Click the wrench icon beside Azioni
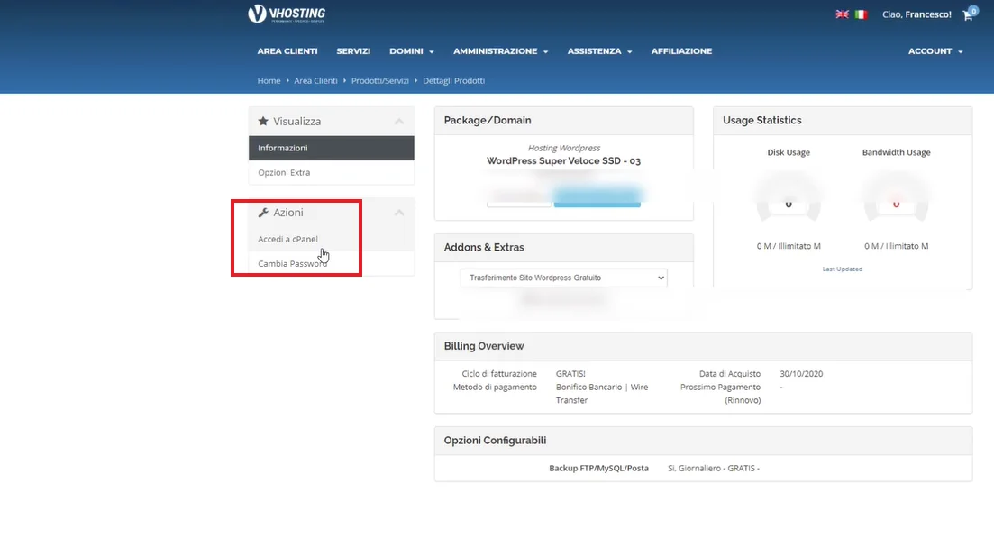Viewport: 994px width, 538px height. (263, 213)
